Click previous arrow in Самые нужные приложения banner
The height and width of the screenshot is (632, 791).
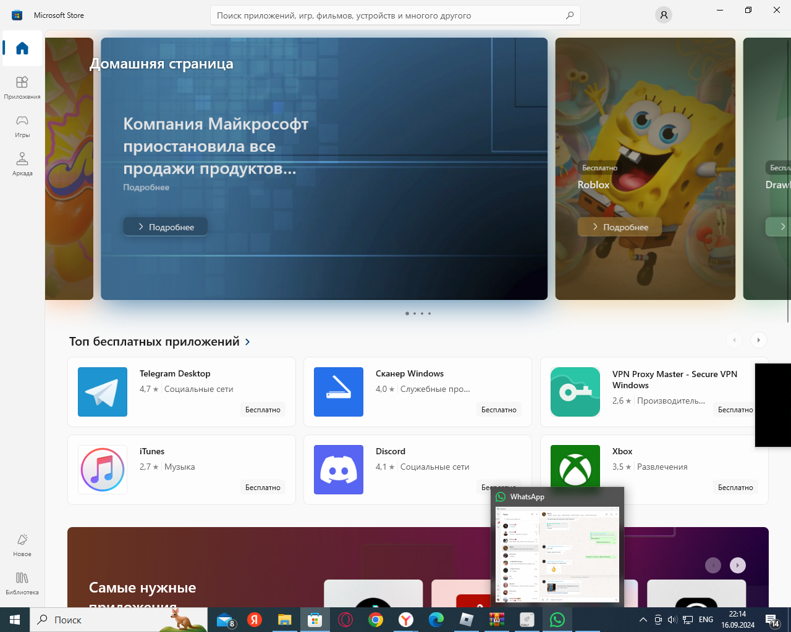click(713, 565)
